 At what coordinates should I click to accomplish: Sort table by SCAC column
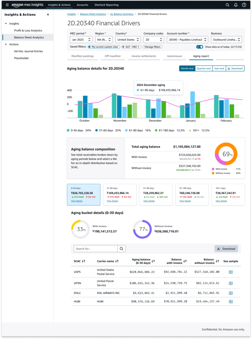tap(84, 261)
